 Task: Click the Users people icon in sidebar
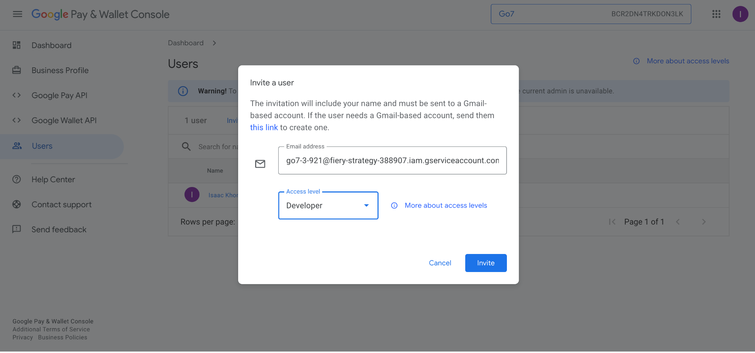16,145
